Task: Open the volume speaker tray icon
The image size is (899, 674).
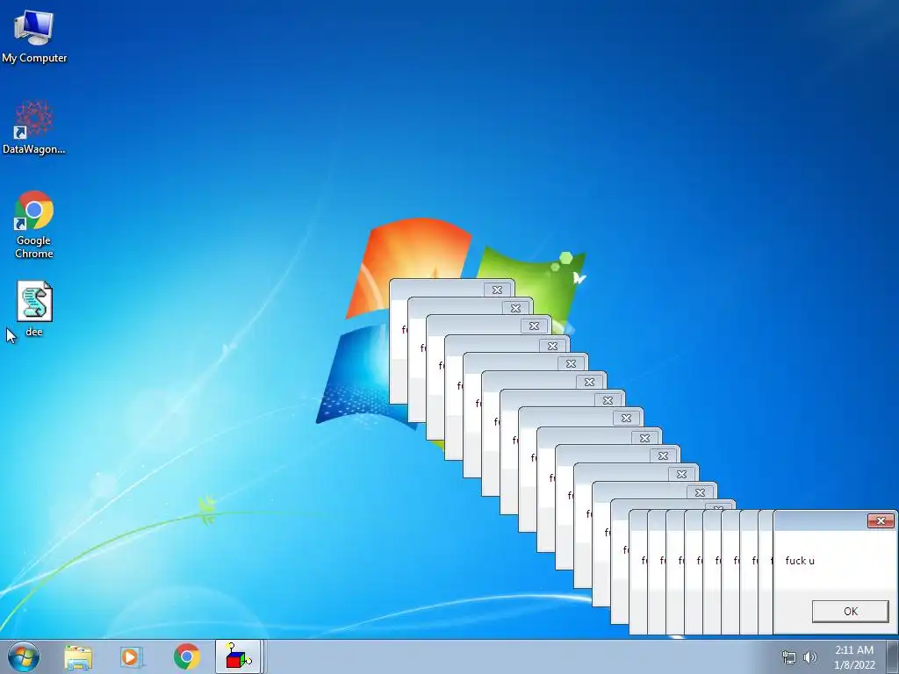Action: tap(810, 657)
